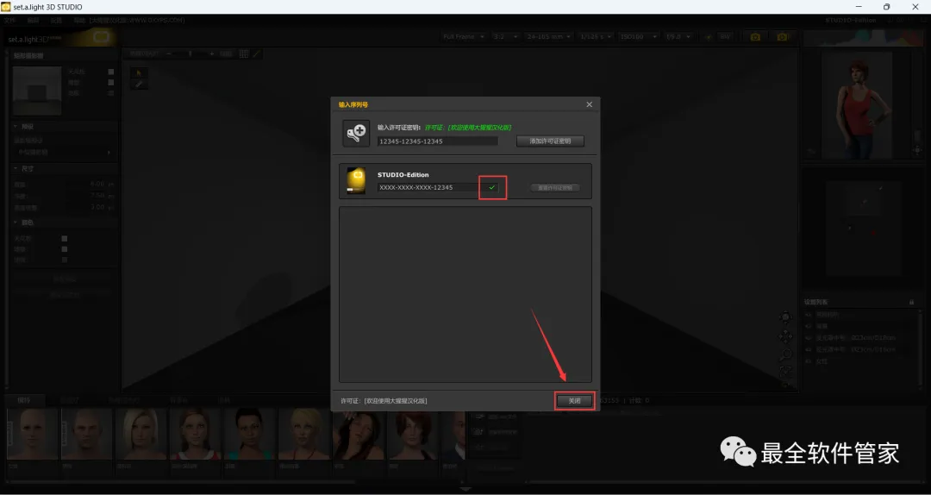
Task: Open the 1/125 s shutter speed dropdown
Action: point(595,37)
